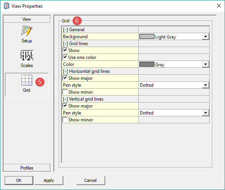Screen dimensions: 225x190
Task: Switch to the Profiles sidebar tab
Action: 27,168
